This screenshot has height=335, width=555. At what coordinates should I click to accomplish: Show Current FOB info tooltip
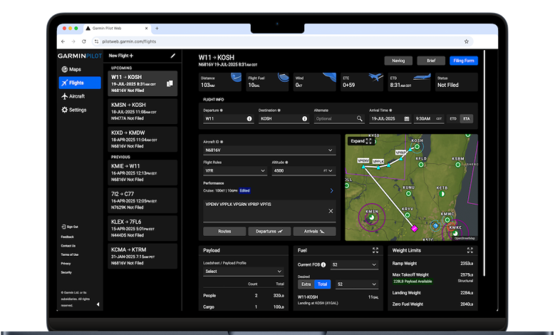(323, 265)
